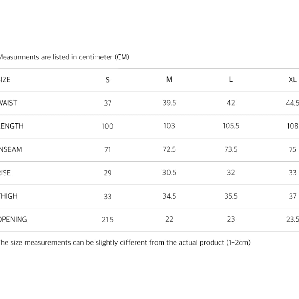Screen dimensions: 299x299
Task: Select the LENGTH row label
Action: click(12, 126)
